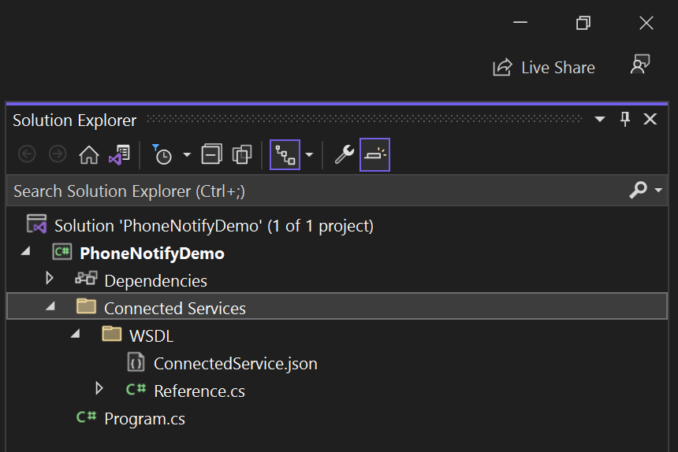
Task: Expand the Reference.cs node
Action: (x=99, y=388)
